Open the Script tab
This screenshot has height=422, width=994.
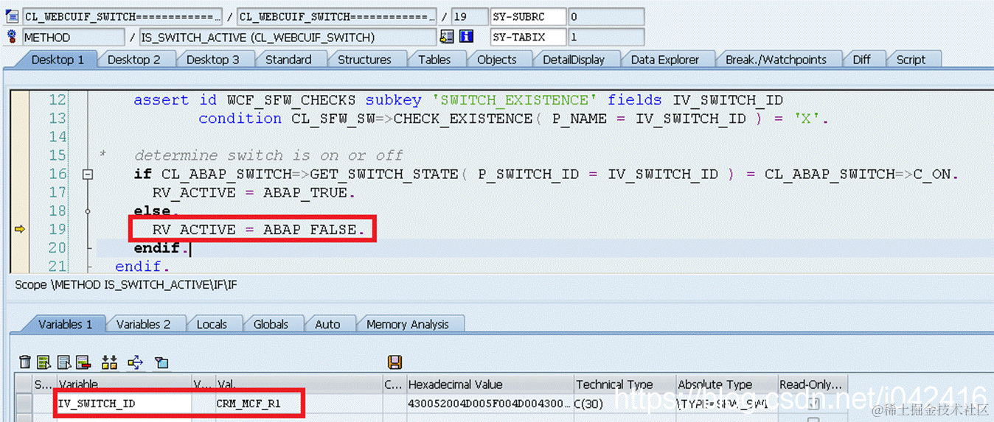click(911, 60)
